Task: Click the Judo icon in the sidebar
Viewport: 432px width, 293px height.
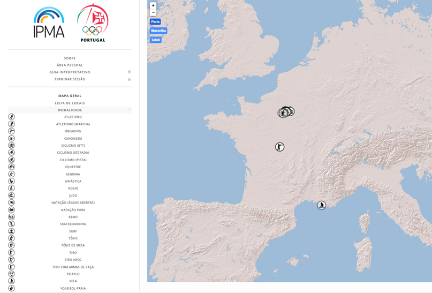Action: coord(11,196)
